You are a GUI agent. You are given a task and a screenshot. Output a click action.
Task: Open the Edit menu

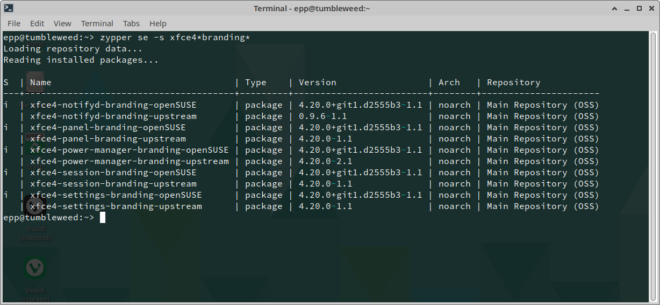pos(37,24)
